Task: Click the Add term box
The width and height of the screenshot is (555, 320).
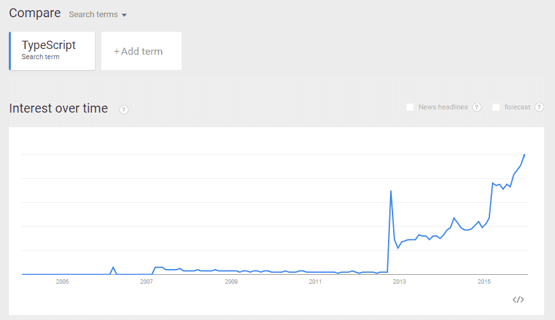Action: tap(141, 51)
